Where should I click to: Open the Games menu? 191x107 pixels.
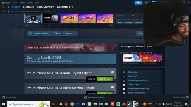coord(30,3)
